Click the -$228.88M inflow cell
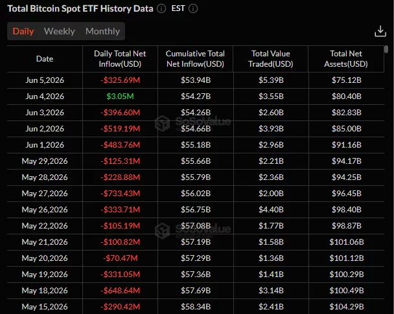 [x=121, y=177]
